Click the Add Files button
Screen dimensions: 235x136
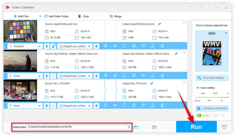pos(21,16)
